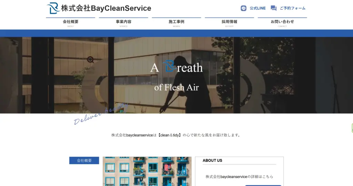Select 事業内容 SERVICE navigation item

[123, 23]
